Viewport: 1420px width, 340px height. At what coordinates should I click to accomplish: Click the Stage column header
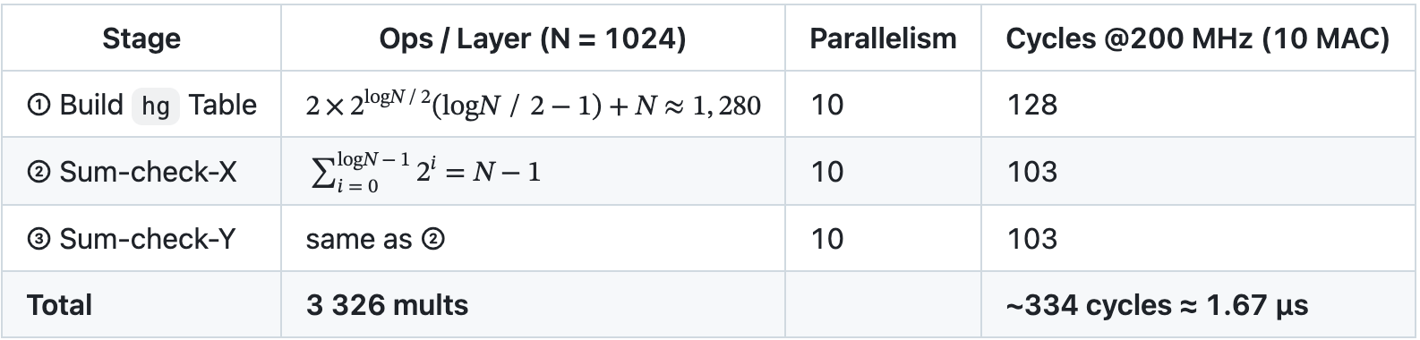(141, 38)
